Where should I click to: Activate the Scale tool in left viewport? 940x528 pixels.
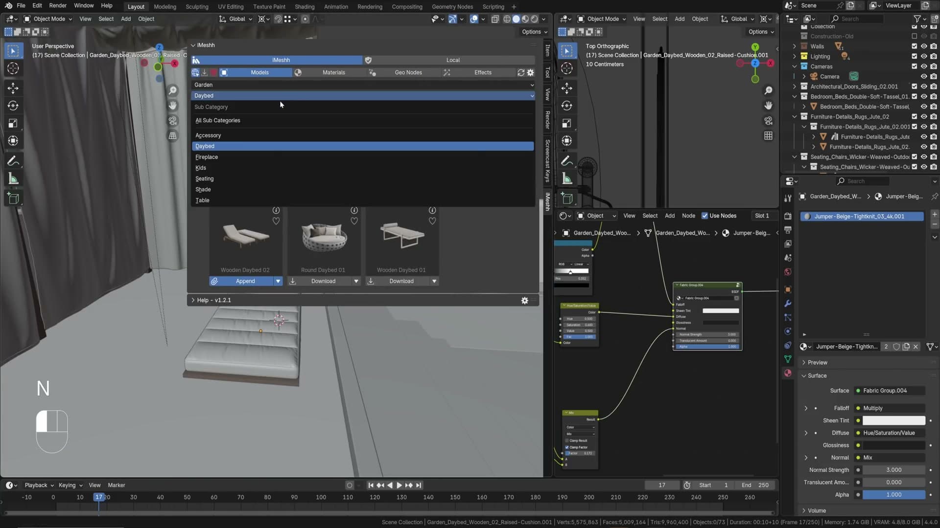(13, 123)
